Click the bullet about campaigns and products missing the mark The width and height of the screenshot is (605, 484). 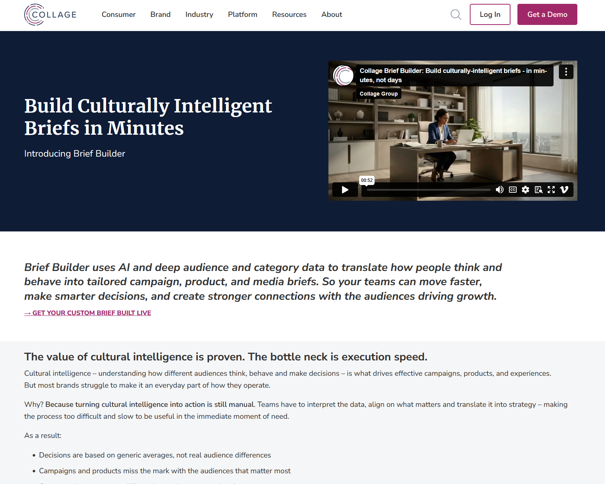(x=165, y=471)
